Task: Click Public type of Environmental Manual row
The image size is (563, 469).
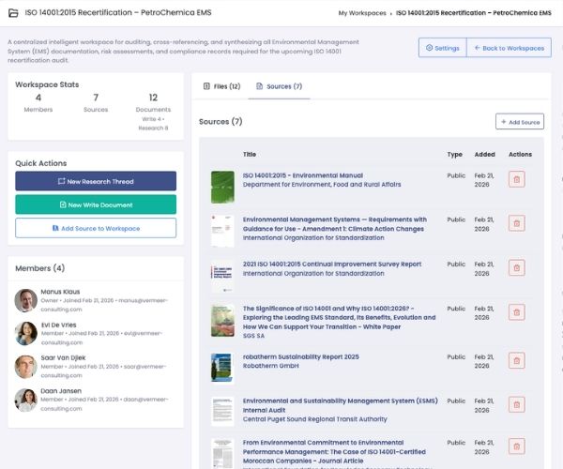Action: [456, 175]
